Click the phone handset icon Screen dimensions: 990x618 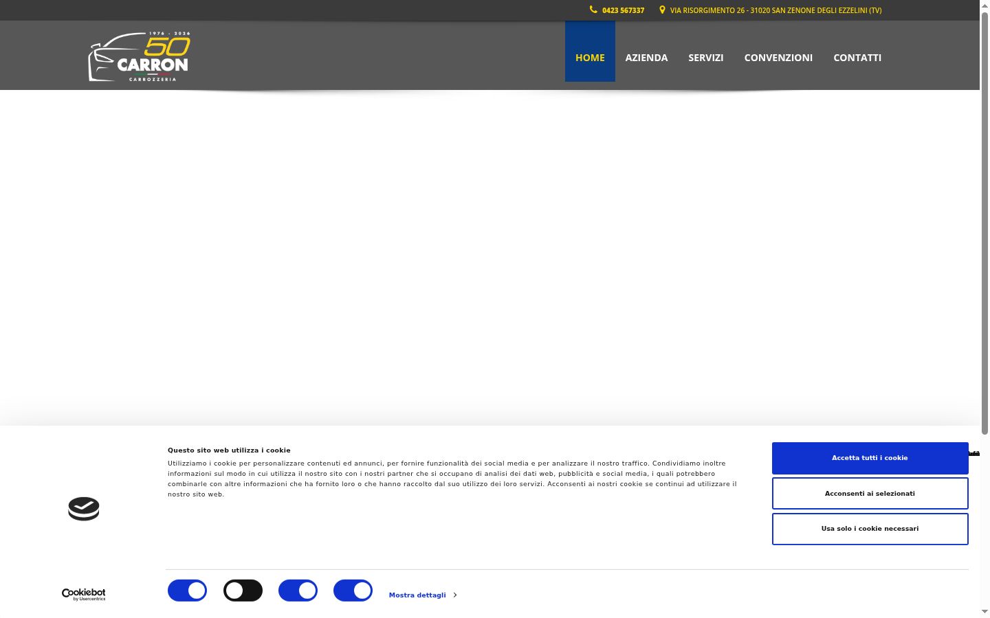click(593, 10)
